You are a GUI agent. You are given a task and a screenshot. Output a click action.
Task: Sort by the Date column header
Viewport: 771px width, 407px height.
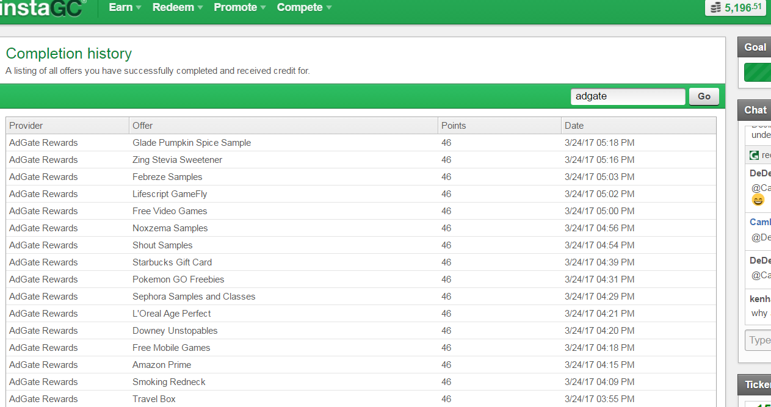point(639,126)
